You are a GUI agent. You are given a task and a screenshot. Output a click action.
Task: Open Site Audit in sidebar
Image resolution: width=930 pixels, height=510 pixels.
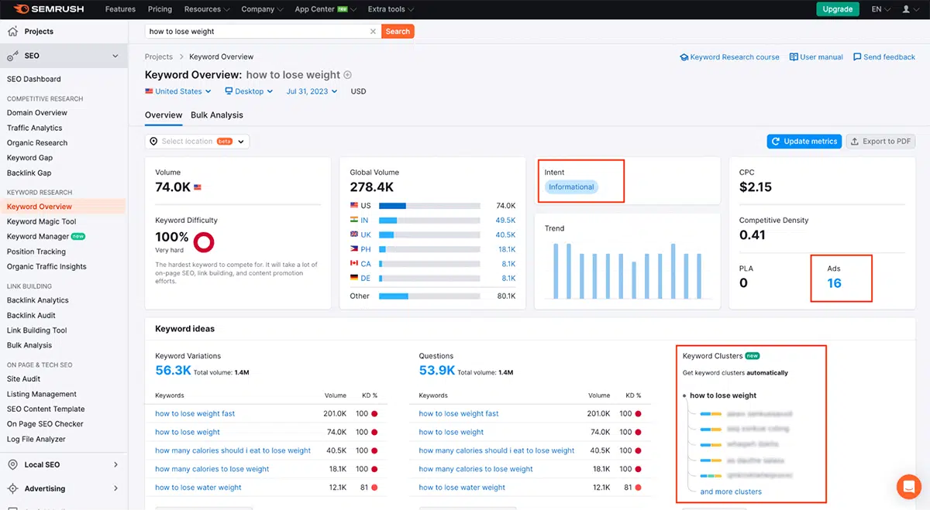[24, 379]
